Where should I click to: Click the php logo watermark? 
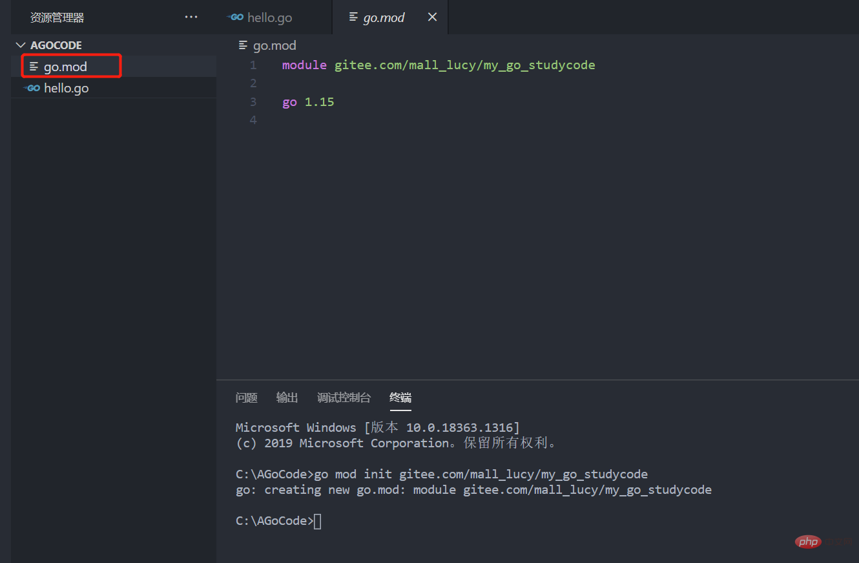(x=807, y=541)
